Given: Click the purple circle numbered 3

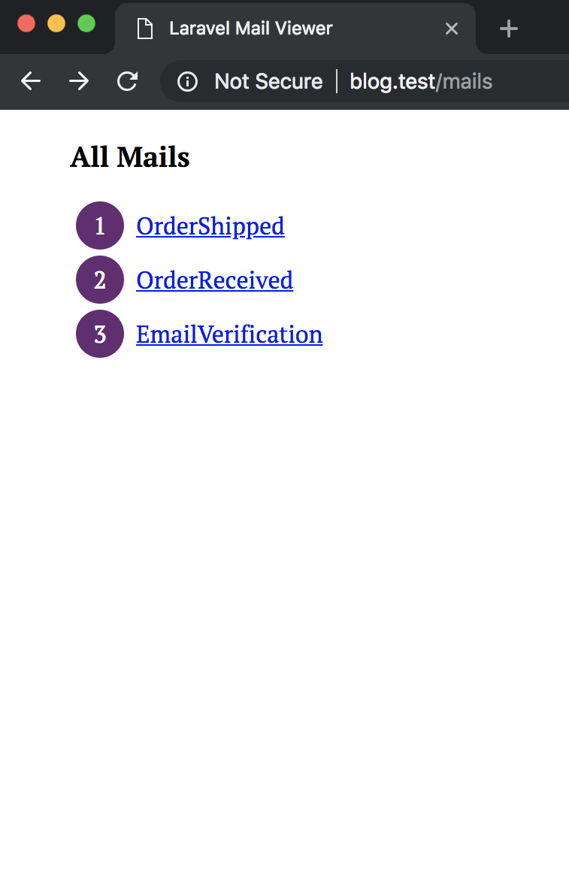Looking at the screenshot, I should coord(100,334).
